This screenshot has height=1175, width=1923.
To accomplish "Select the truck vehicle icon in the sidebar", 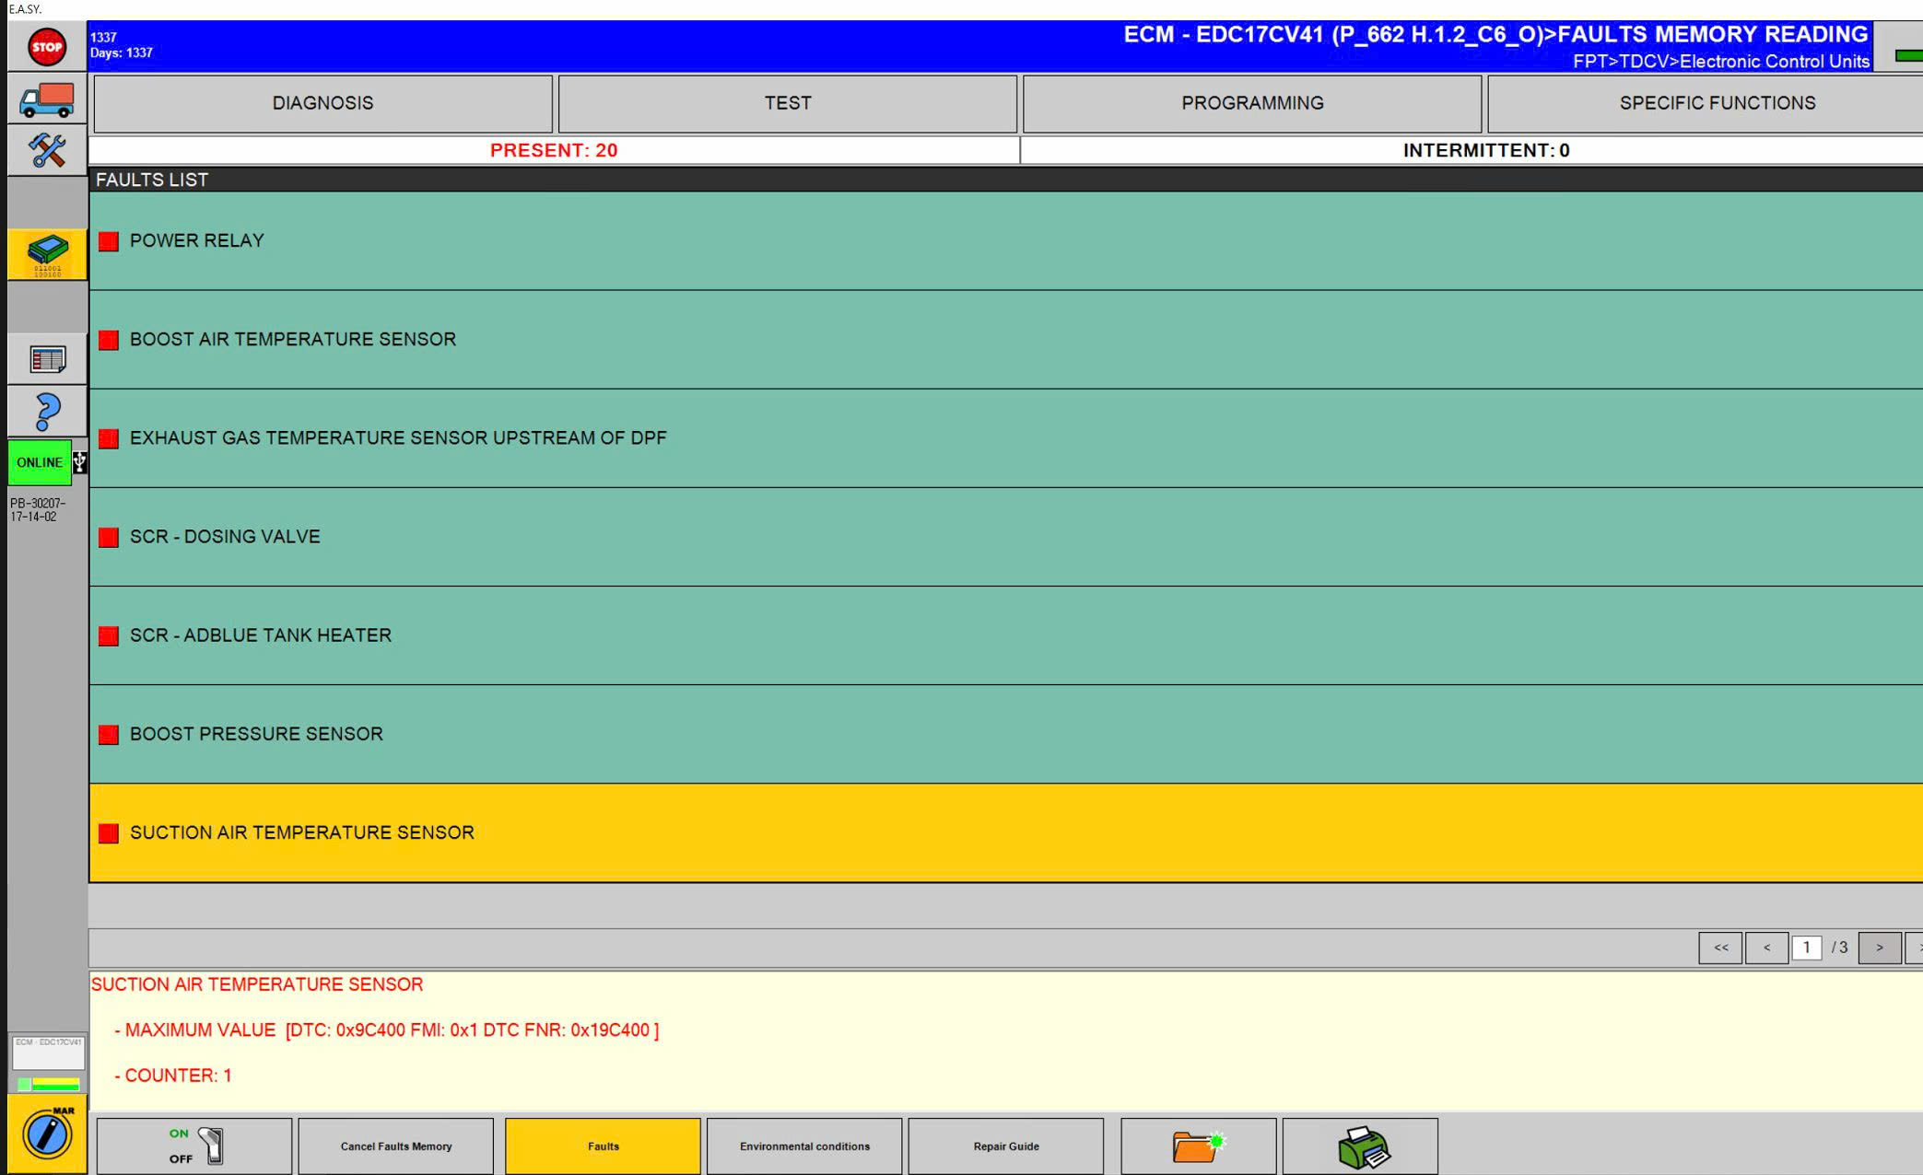I will (46, 101).
